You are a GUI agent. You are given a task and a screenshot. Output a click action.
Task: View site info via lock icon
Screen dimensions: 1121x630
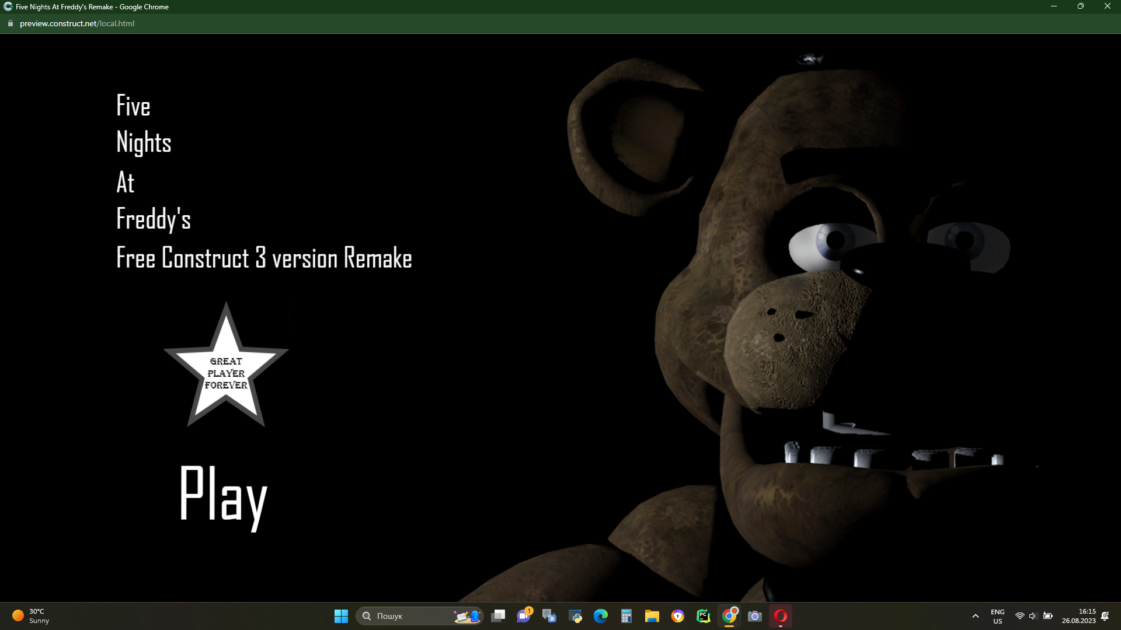pyautogui.click(x=10, y=23)
